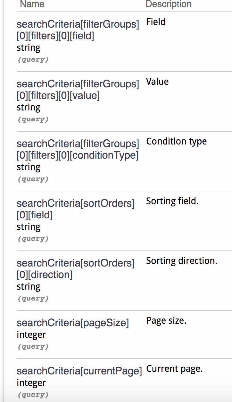Click the searchCriteria[pageSize] parameter name

[73, 323]
